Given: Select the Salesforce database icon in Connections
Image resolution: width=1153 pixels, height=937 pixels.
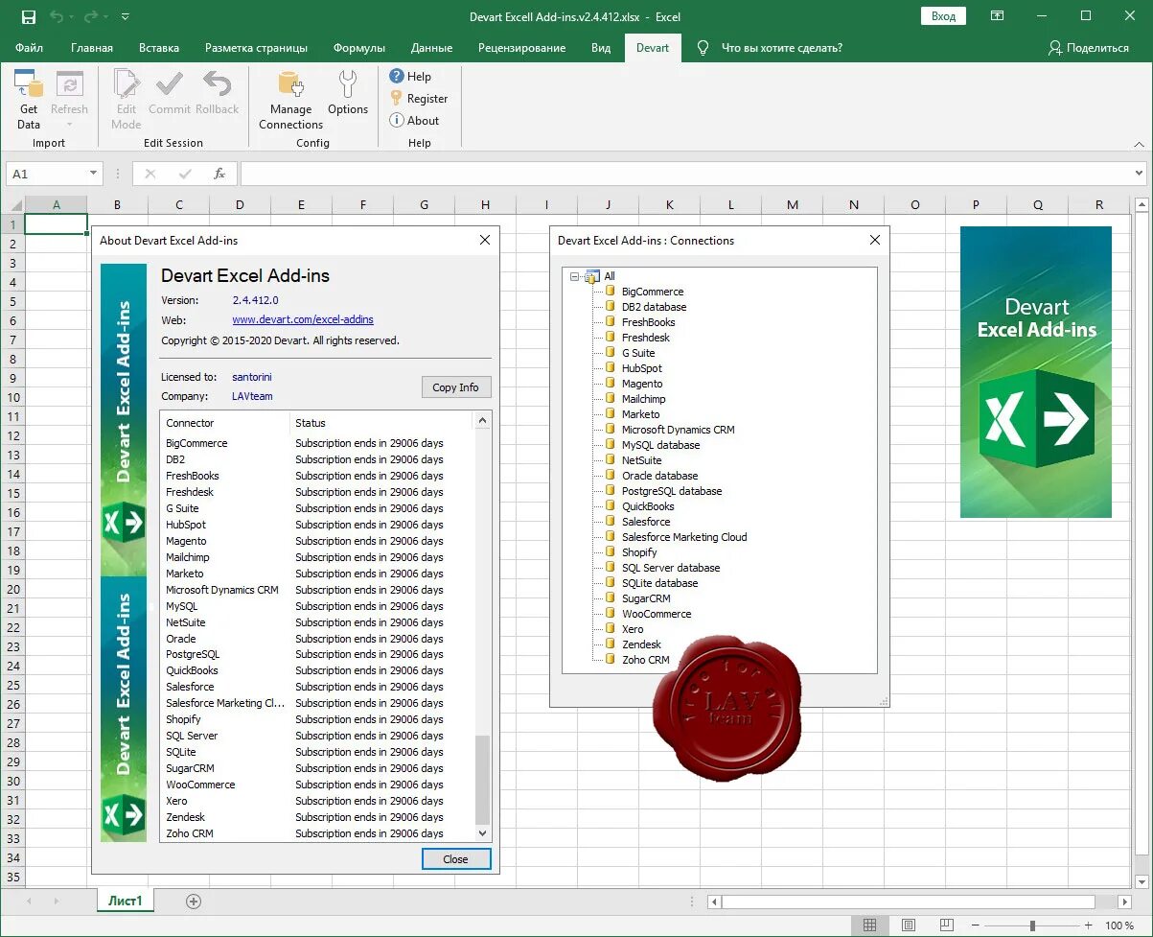Looking at the screenshot, I should [x=610, y=522].
